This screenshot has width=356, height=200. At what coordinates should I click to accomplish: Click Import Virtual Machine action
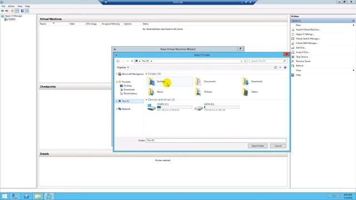tap(308, 29)
